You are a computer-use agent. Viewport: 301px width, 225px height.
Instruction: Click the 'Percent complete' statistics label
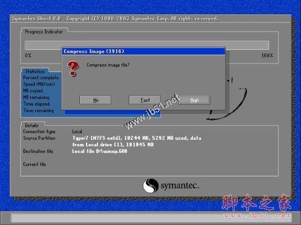tap(41, 77)
